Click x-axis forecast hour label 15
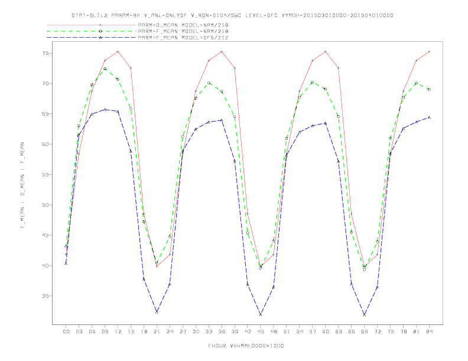Image resolution: width=468 pixels, height=361 pixels. pyautogui.click(x=131, y=332)
